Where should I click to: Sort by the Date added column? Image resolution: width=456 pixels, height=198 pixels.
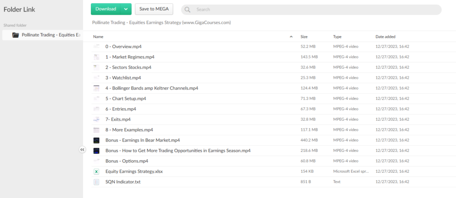[385, 36]
